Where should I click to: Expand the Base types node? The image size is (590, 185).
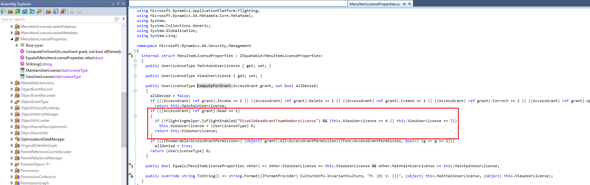pyautogui.click(x=17, y=45)
